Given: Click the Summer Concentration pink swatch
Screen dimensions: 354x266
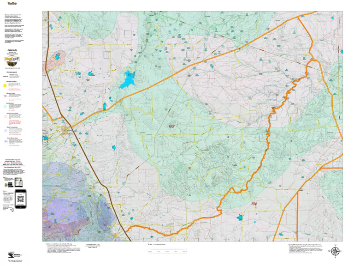Looking at the screenshot, I should click(x=5, y=117).
